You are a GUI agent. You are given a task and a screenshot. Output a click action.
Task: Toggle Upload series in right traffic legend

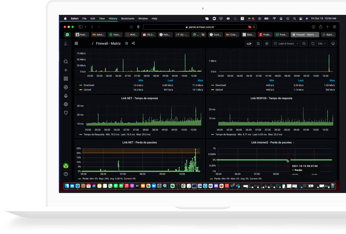pos(219,90)
